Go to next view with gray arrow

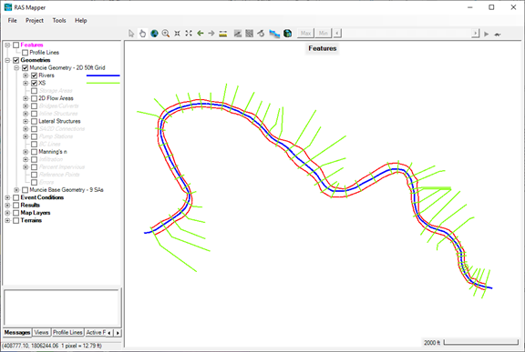point(211,34)
